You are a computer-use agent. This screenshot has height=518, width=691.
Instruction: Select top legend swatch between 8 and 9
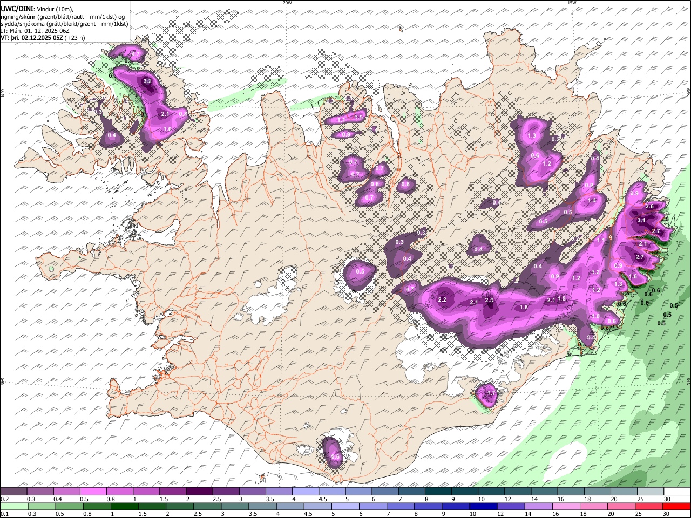(438, 491)
